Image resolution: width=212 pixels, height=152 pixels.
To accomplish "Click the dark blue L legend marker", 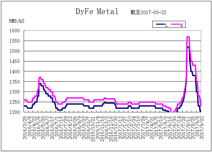I will 160,24.
